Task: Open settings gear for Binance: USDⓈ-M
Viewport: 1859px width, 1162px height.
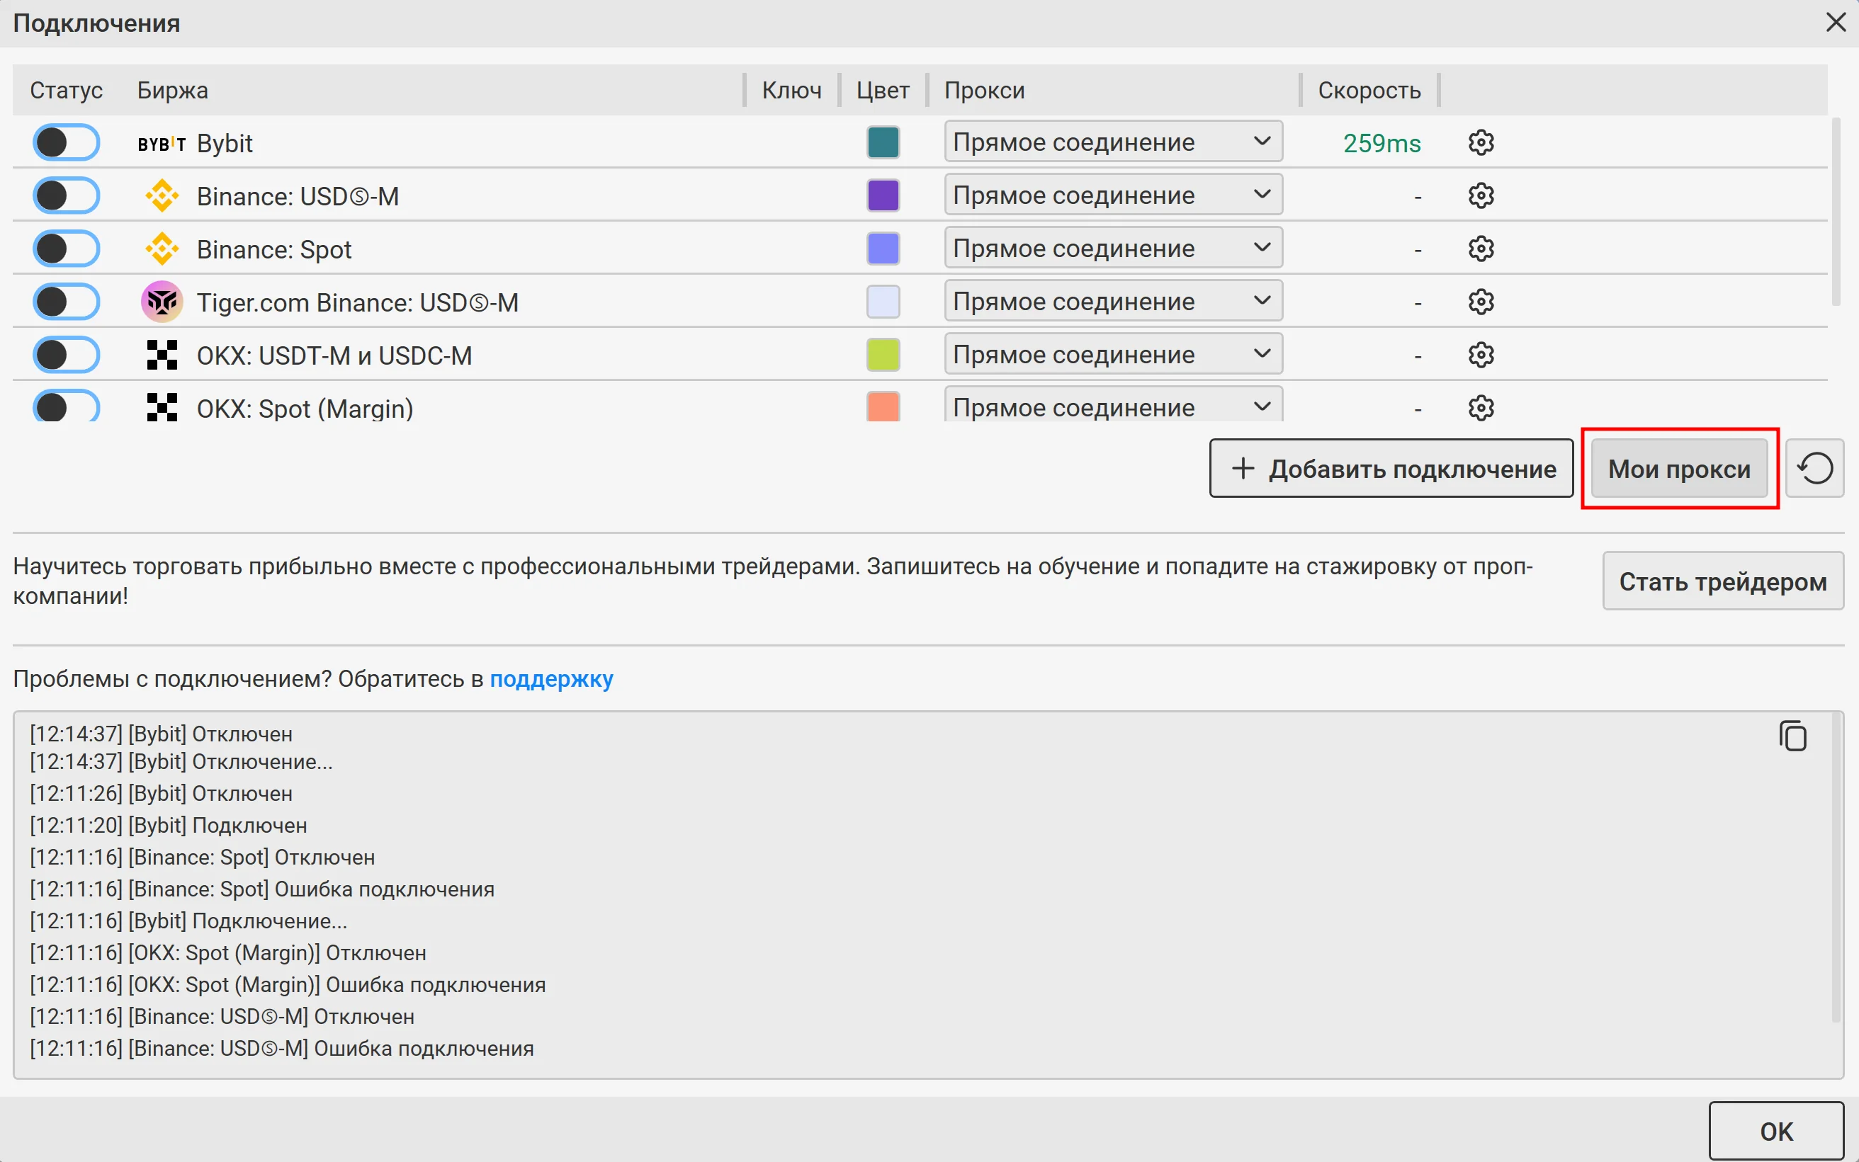Action: (1480, 196)
